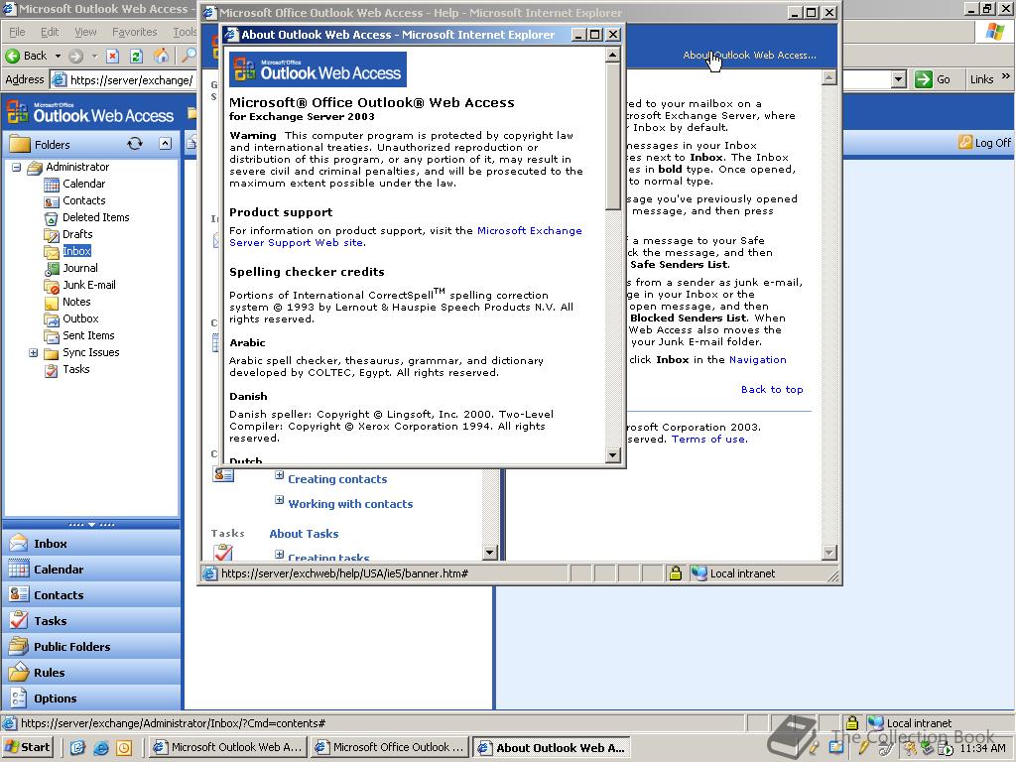Open the Contacts folder icon in tree
Screen dimensions: 1016x762
click(52, 200)
